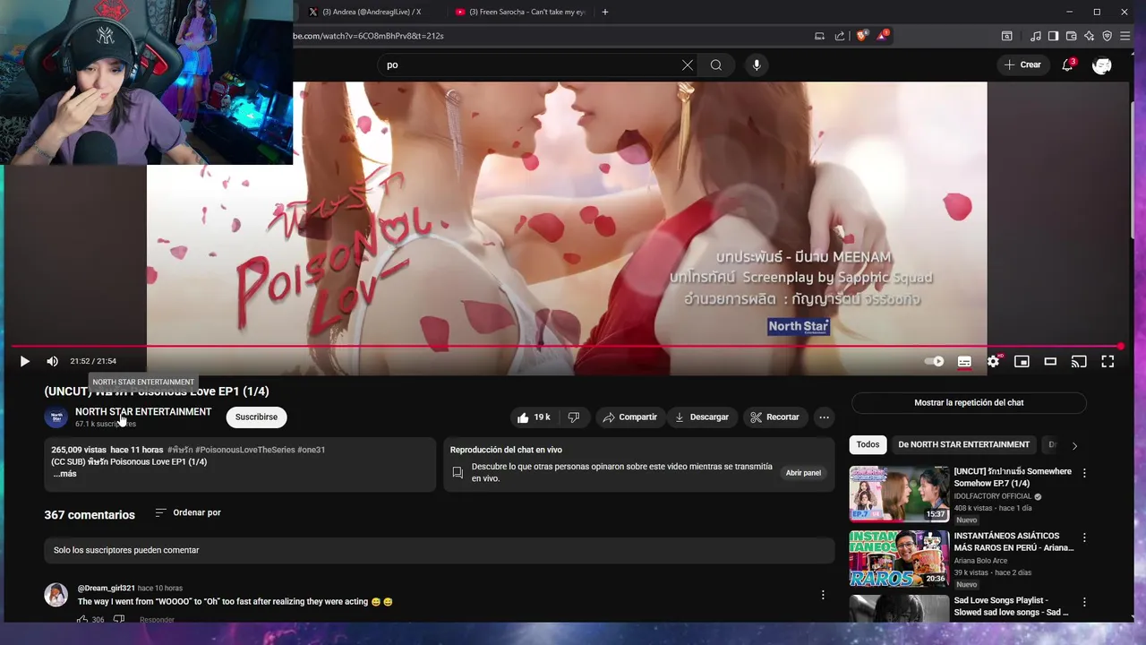The height and width of the screenshot is (645, 1146).
Task: Toggle the browser sidebar panel
Action: 1053,36
